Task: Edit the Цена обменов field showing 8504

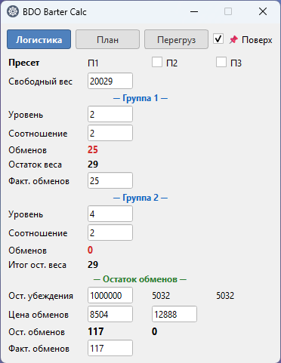Action: coord(110,314)
